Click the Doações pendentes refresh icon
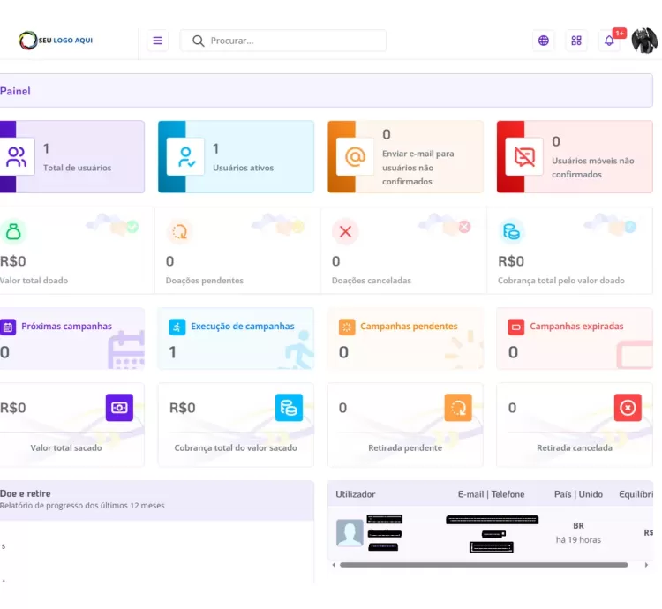The image size is (662, 609). pos(179,231)
